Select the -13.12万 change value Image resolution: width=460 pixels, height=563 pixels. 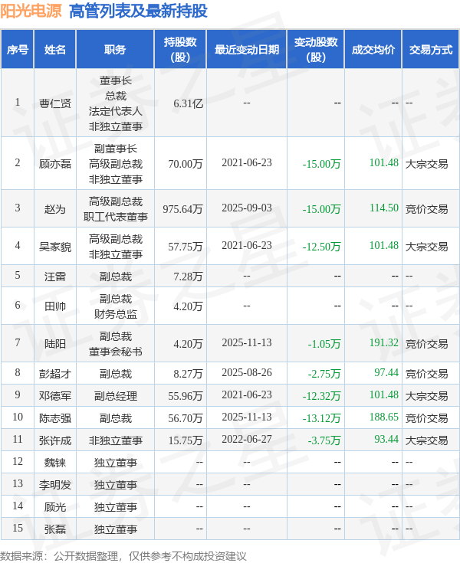[321, 418]
